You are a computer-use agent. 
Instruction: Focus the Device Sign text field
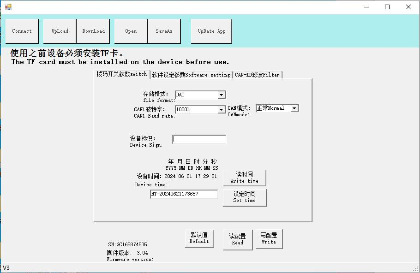click(x=199, y=139)
